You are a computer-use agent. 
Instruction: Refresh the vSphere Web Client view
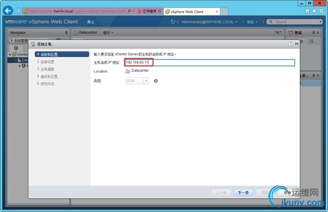pyautogui.click(x=173, y=22)
